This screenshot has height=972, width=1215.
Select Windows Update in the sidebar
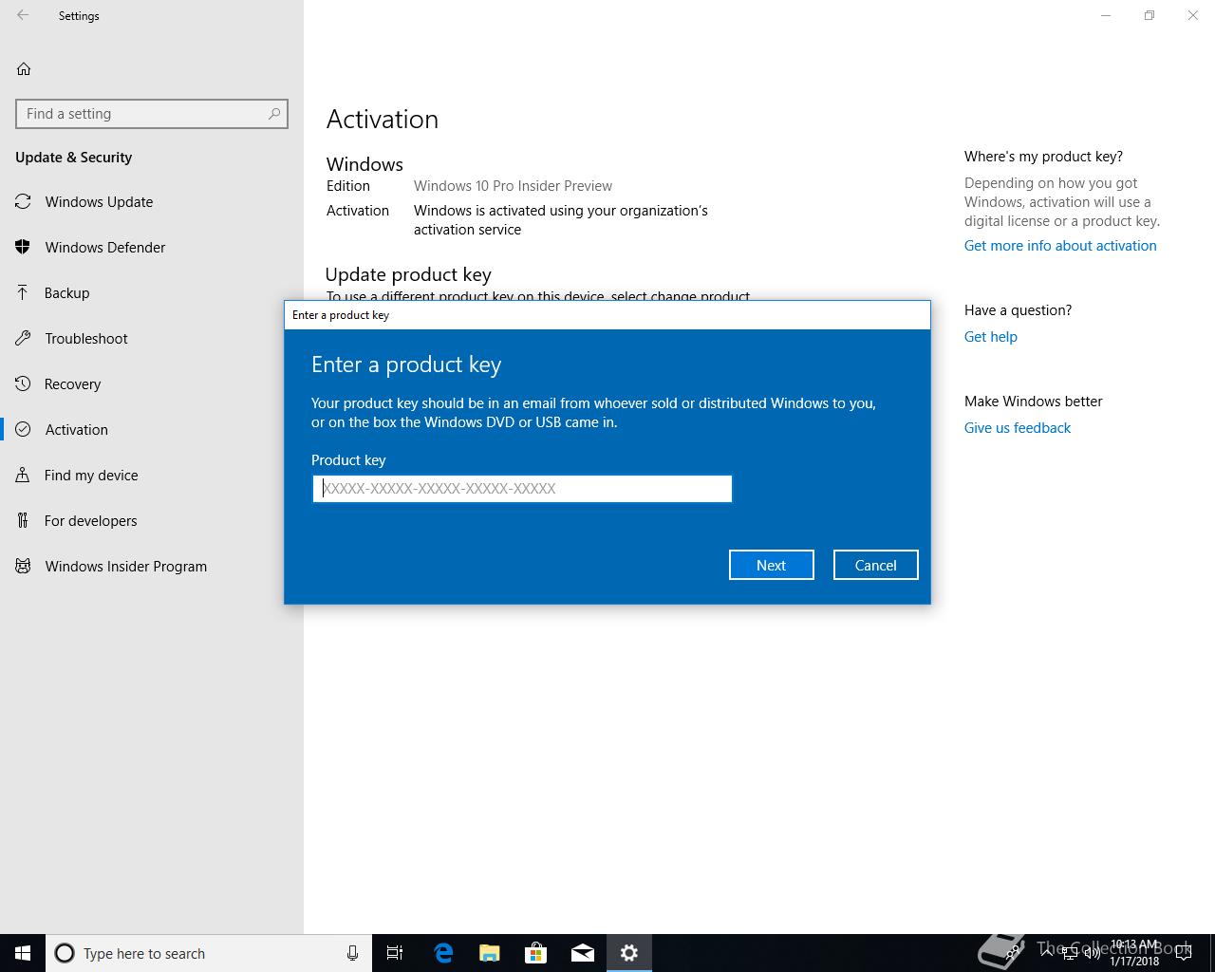[152, 201]
